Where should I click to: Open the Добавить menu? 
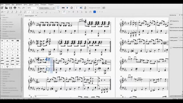(x=19, y=5)
